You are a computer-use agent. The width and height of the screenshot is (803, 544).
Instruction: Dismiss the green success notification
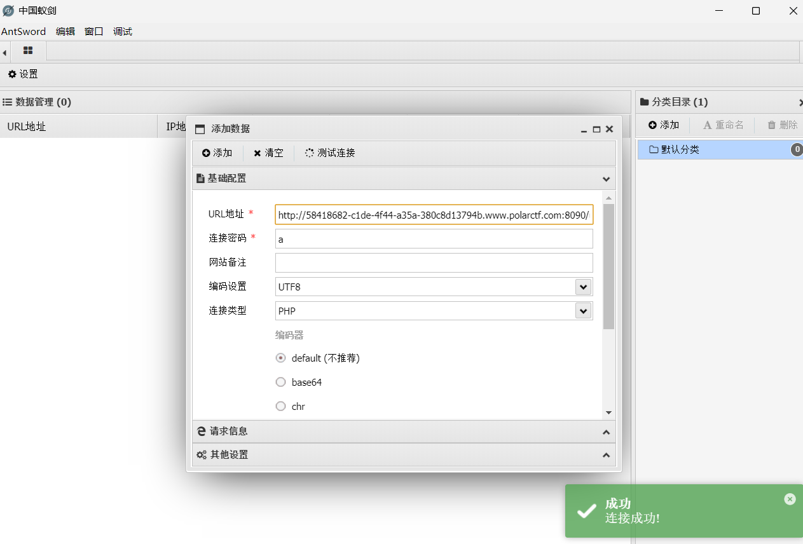[x=790, y=500]
